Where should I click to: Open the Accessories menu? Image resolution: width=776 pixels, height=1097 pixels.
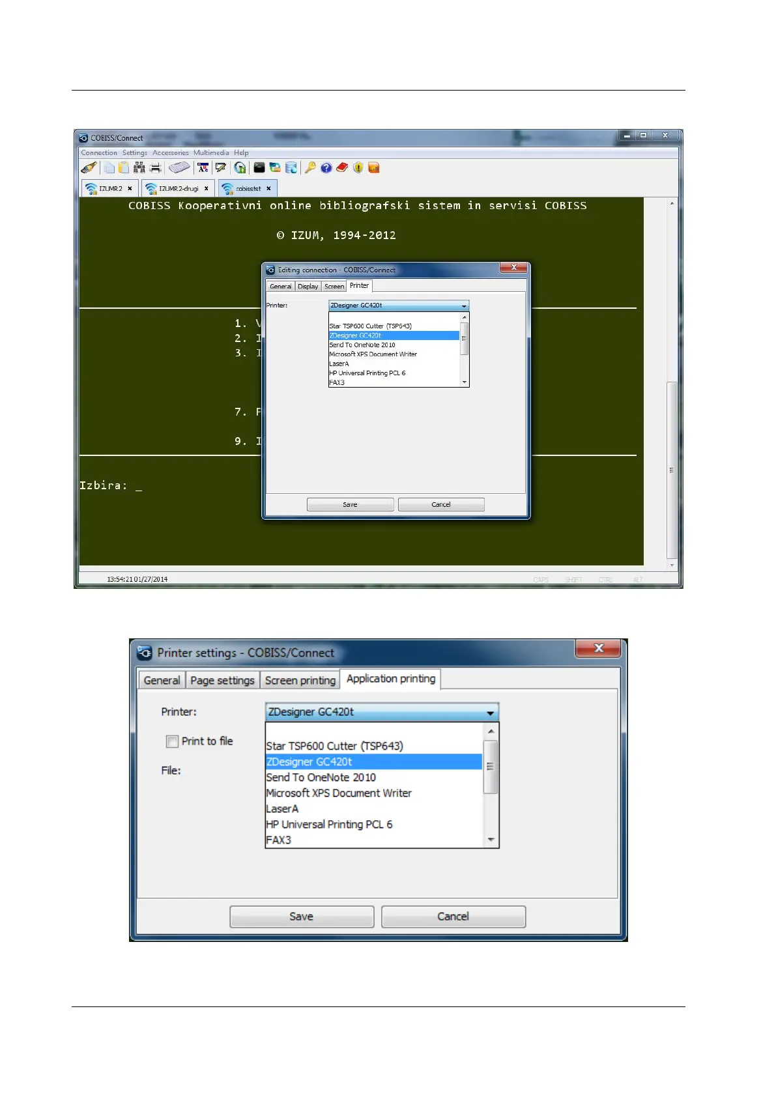[171, 153]
